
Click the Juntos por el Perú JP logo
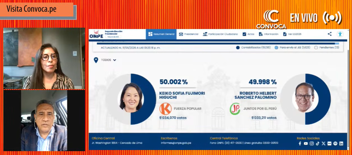(235, 109)
